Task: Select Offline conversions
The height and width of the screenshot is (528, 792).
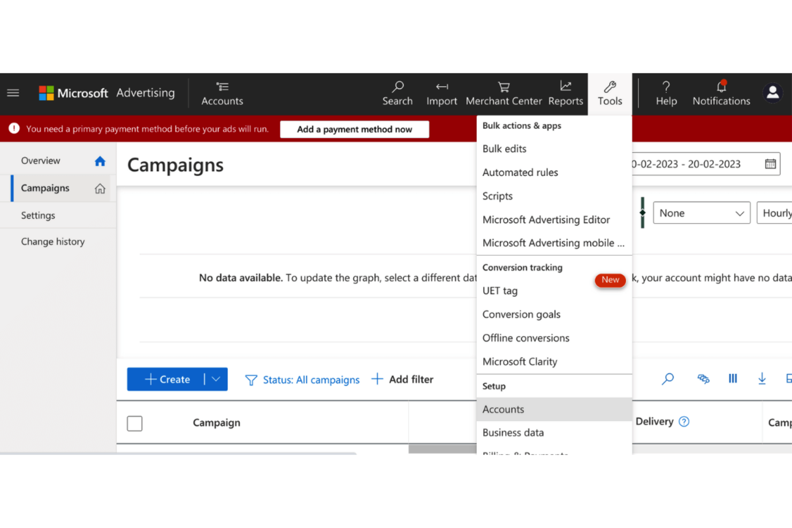Action: click(x=554, y=338)
